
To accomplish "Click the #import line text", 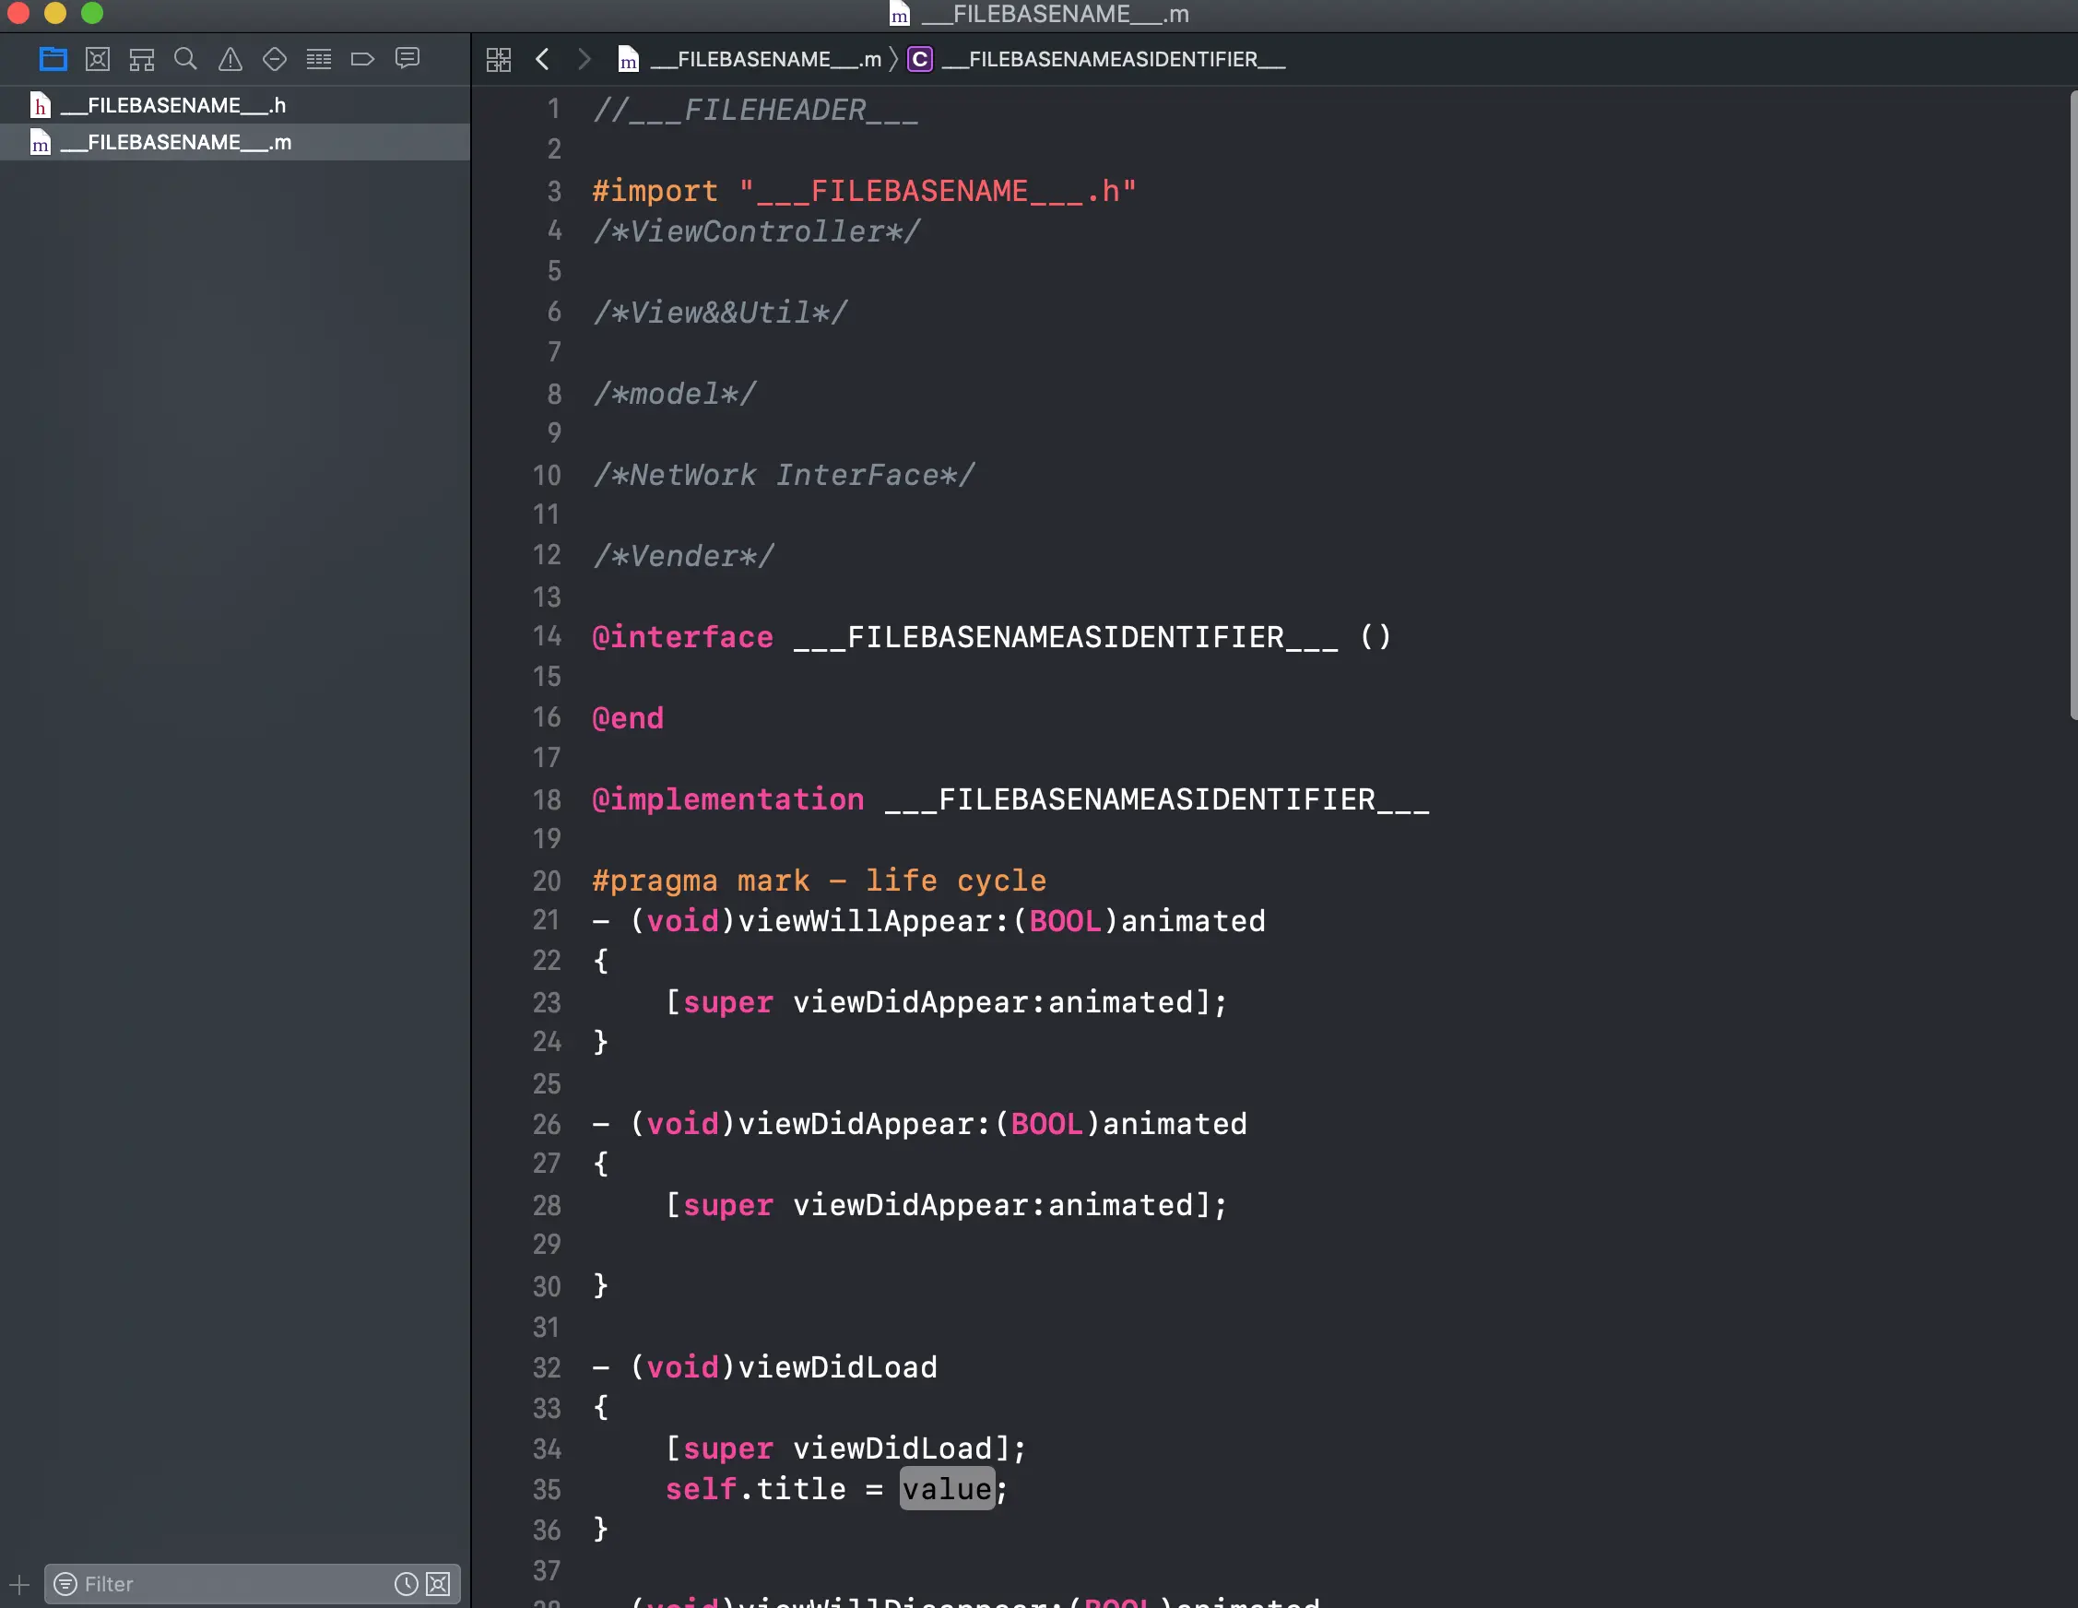I will pos(864,191).
